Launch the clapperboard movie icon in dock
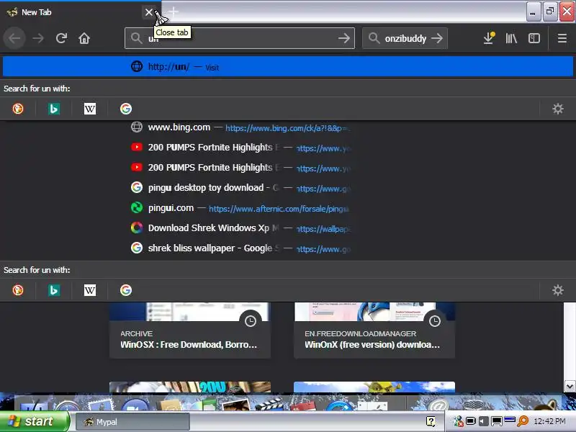 269,405
